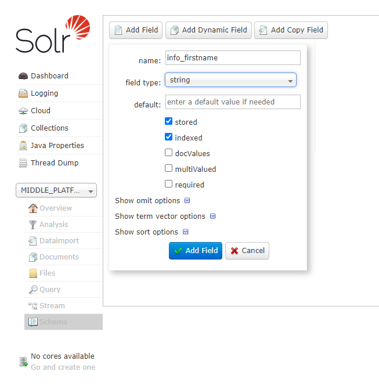
Task: Click the No cores available text
Action: (x=63, y=356)
